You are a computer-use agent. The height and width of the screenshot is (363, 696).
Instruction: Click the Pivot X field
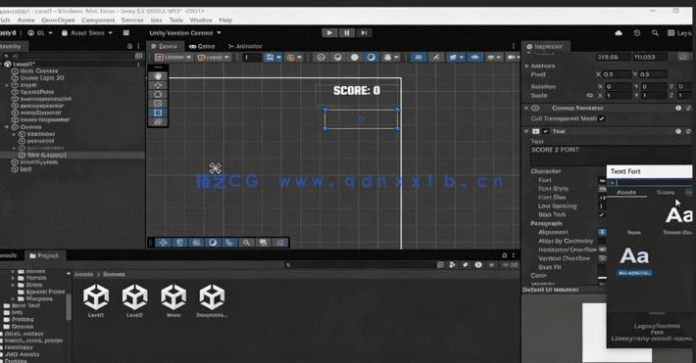tap(617, 74)
